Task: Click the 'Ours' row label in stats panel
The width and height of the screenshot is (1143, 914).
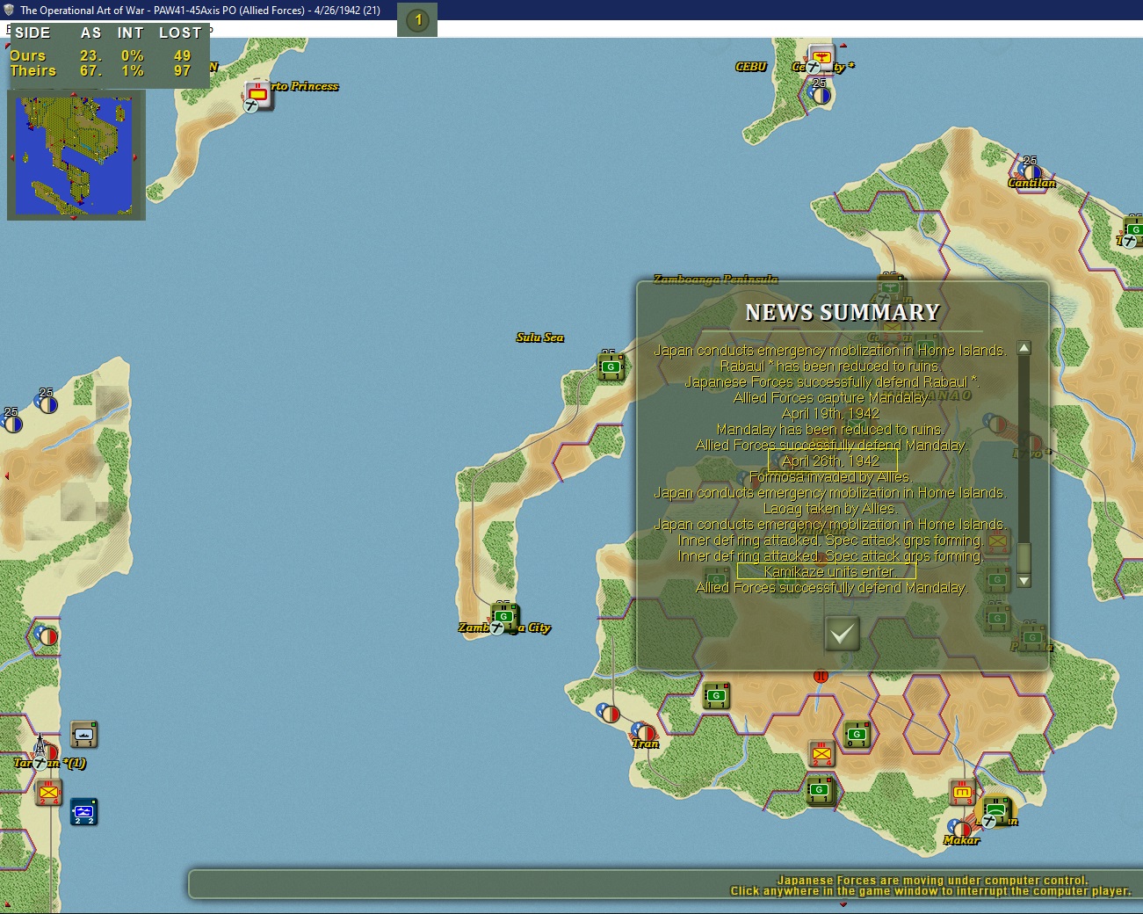Action: [x=27, y=55]
